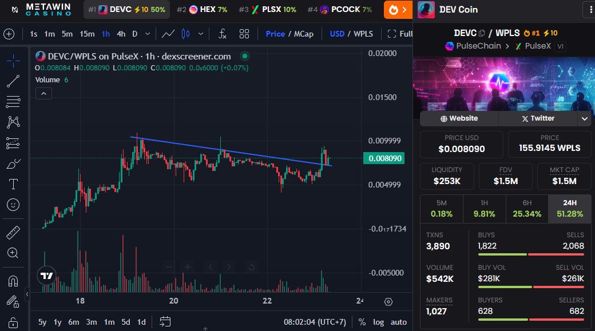This screenshot has height=331, width=595.
Task: Select the 1h timeframe
Action: pos(106,34)
